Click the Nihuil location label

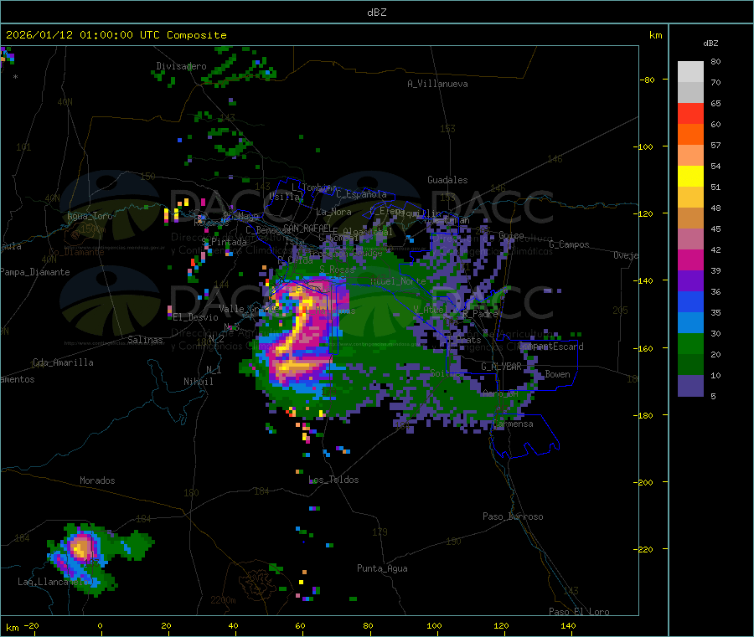coord(198,382)
